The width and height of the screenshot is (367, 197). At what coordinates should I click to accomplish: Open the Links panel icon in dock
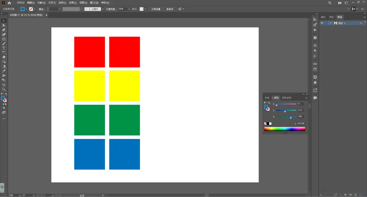(315, 64)
